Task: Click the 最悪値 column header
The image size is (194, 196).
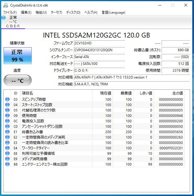Action: tap(123, 93)
